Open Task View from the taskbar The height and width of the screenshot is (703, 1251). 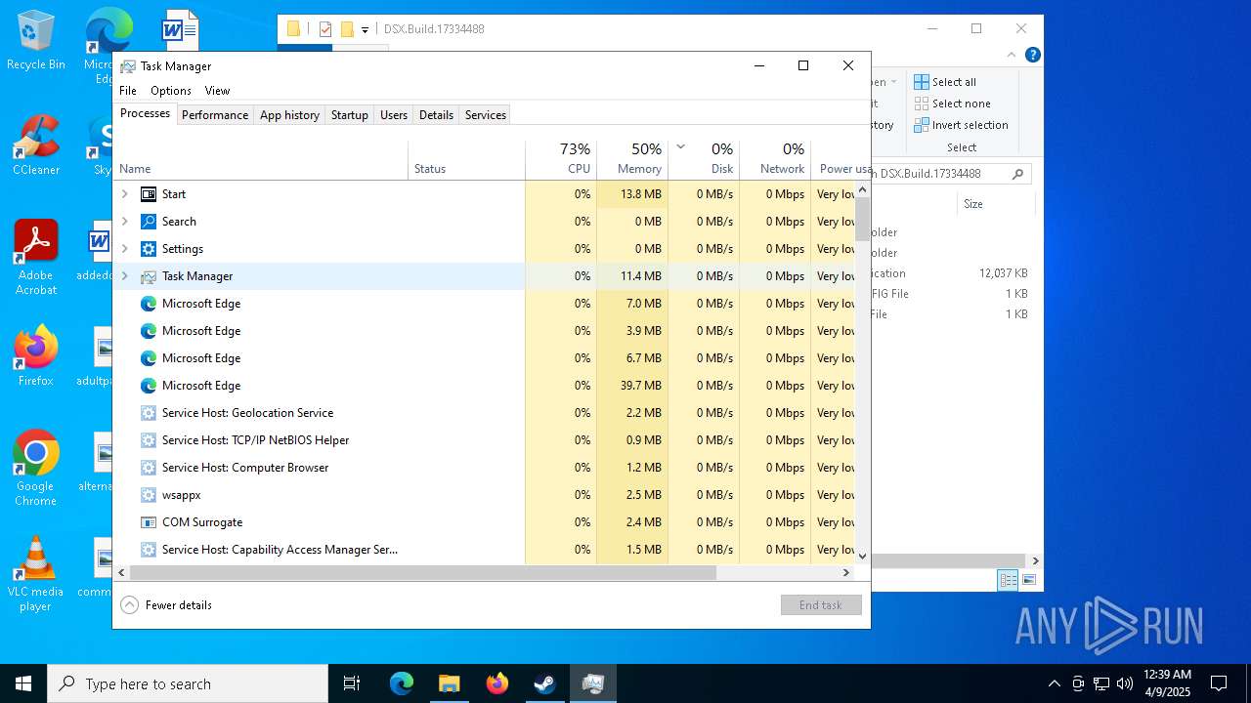point(352,683)
